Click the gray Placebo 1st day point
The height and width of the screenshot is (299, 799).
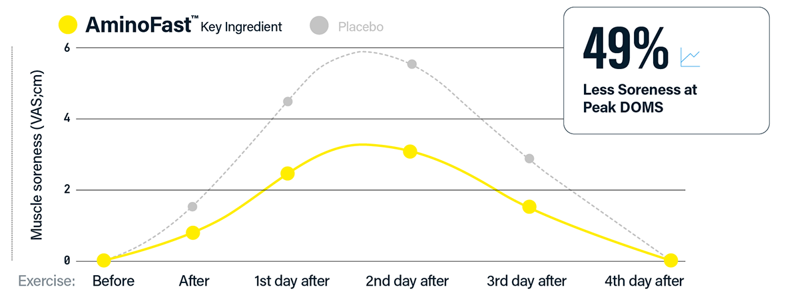(x=288, y=102)
